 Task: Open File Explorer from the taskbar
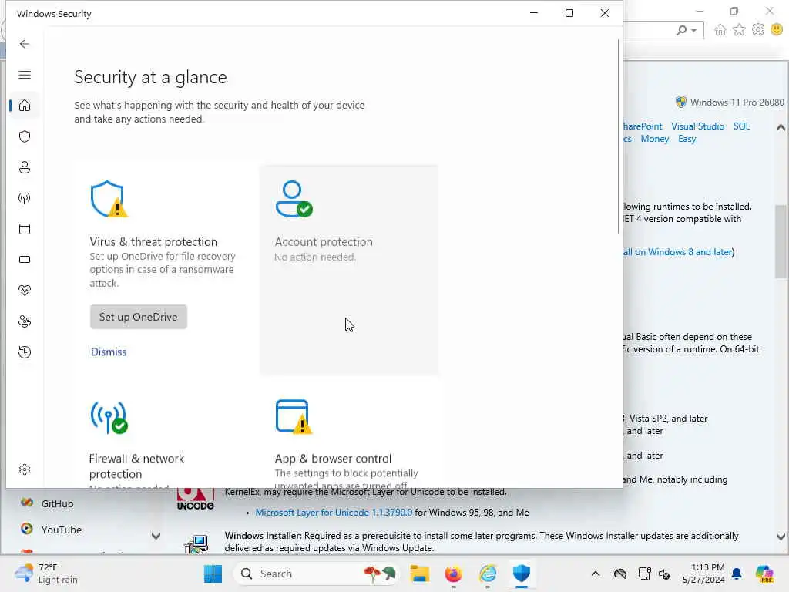click(419, 573)
